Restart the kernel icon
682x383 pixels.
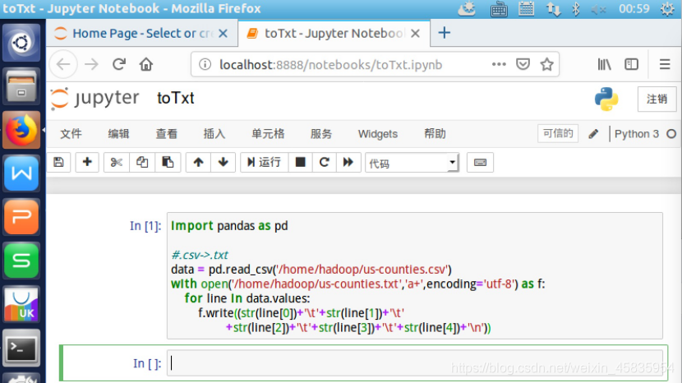click(324, 163)
